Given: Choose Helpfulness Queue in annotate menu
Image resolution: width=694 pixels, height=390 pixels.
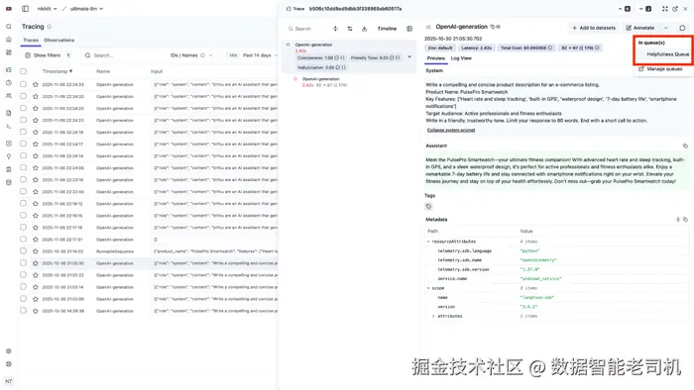Looking at the screenshot, I should [667, 54].
